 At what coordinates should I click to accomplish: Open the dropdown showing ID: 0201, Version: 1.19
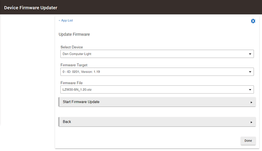click(x=152, y=72)
